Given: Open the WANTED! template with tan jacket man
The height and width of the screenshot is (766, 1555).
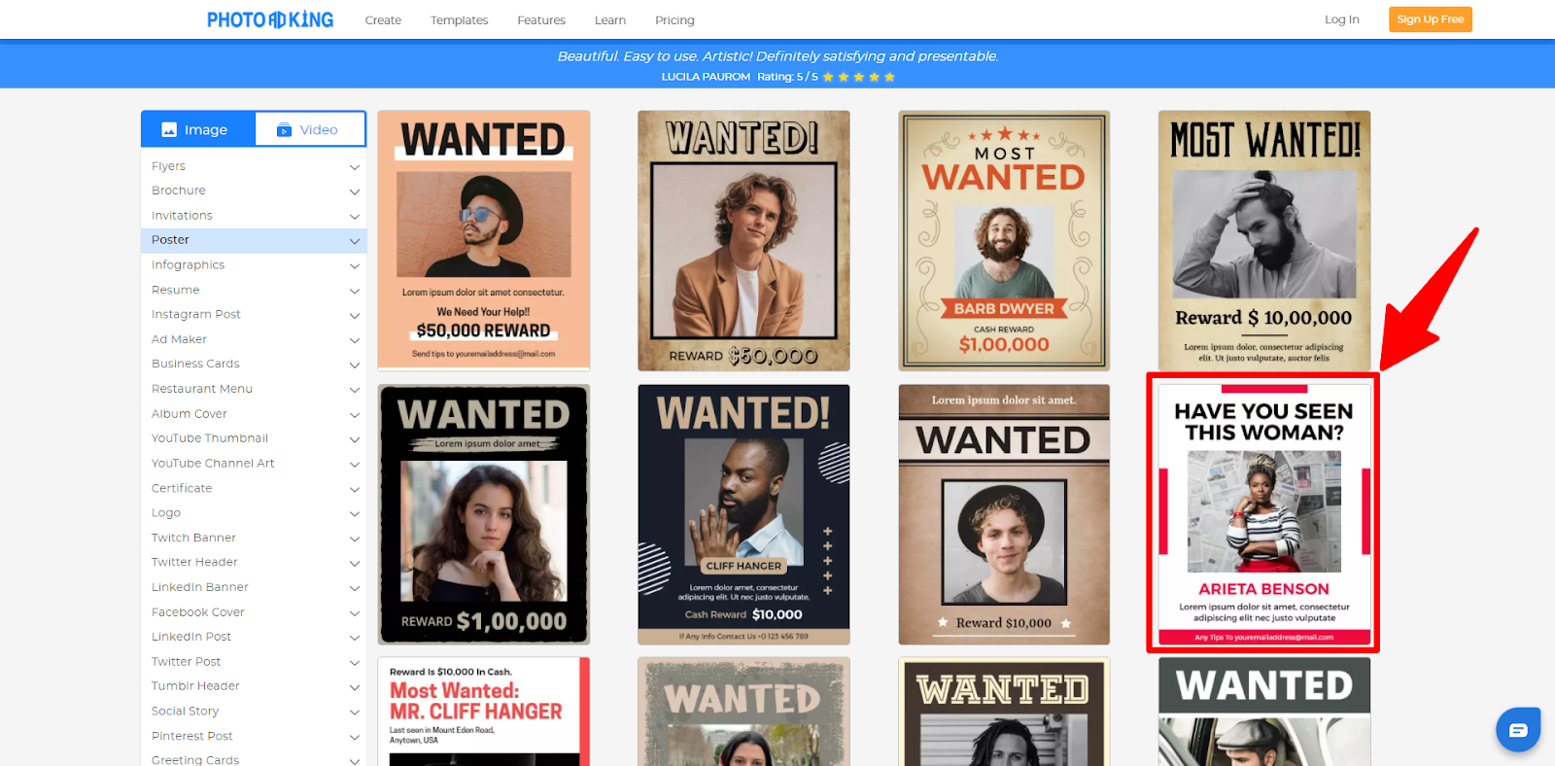Looking at the screenshot, I should click(x=744, y=240).
